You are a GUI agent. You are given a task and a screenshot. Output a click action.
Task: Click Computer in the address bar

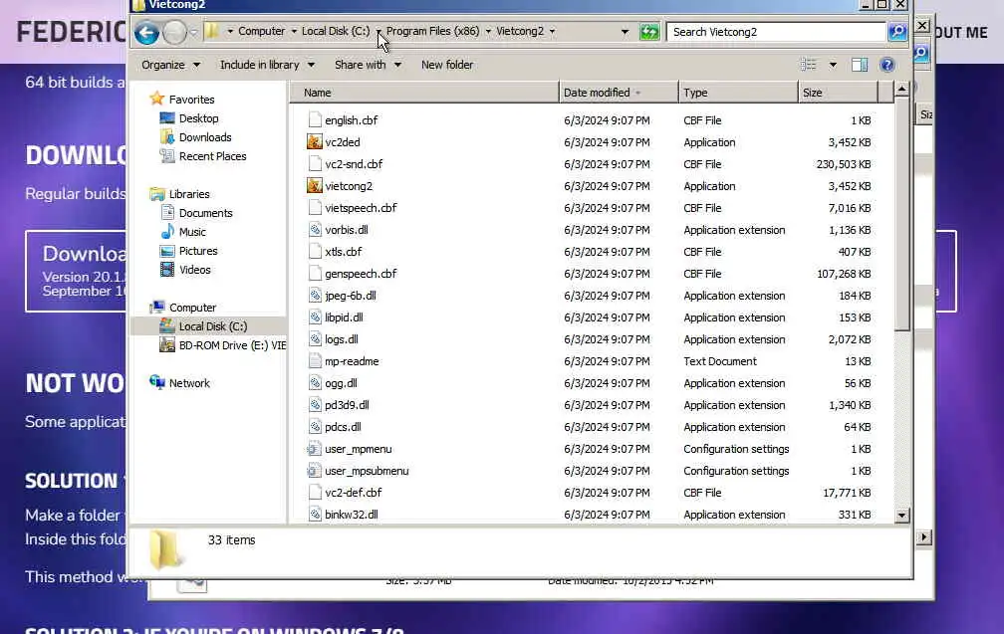tap(261, 31)
